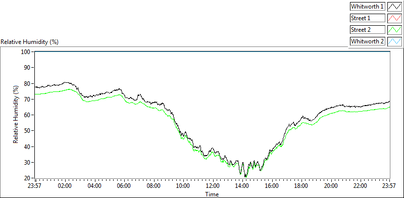The height and width of the screenshot is (198, 404).
Task: Click the 40 value on the y-axis
Action: pyautogui.click(x=27, y=146)
